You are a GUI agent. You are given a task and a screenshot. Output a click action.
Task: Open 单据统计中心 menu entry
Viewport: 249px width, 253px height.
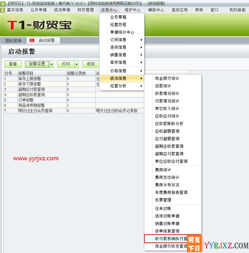122,32
